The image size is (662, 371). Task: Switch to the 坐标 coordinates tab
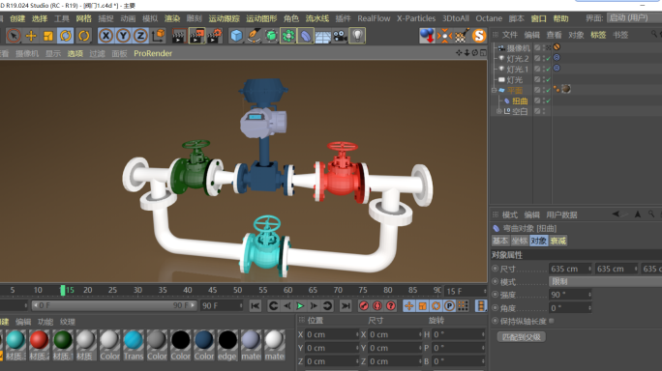coord(520,241)
